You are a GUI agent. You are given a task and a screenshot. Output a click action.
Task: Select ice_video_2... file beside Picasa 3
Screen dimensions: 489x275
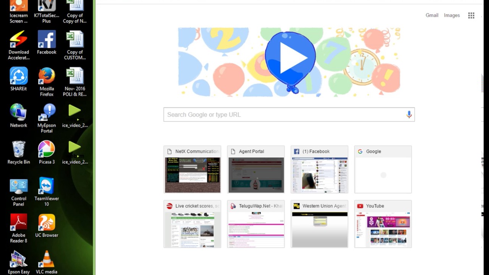75,152
